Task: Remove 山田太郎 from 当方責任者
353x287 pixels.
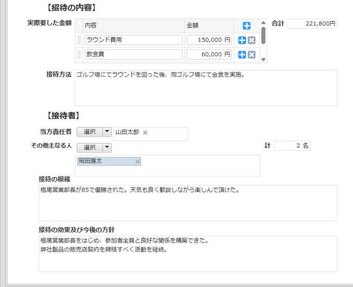Action: point(145,132)
